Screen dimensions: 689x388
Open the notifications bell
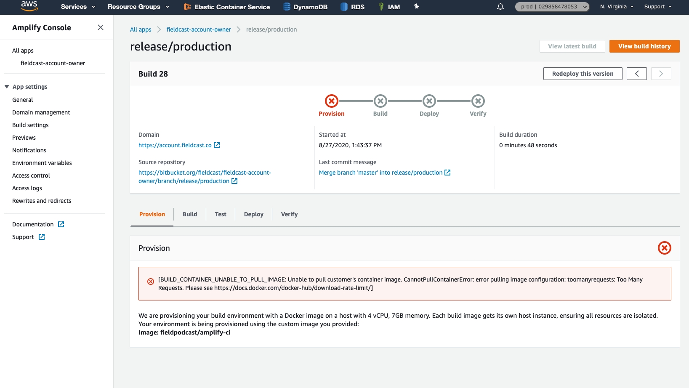pos(500,7)
